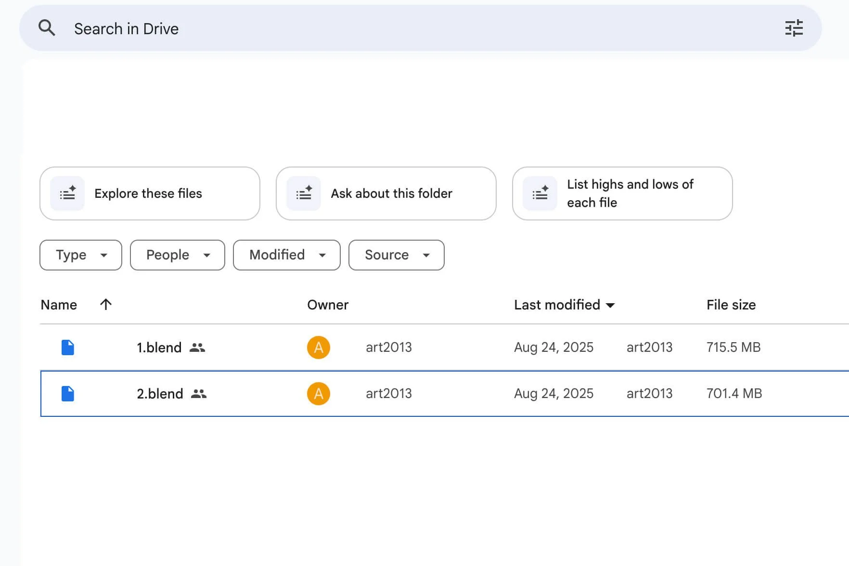Select List highs and lows suggestion

[622, 193]
